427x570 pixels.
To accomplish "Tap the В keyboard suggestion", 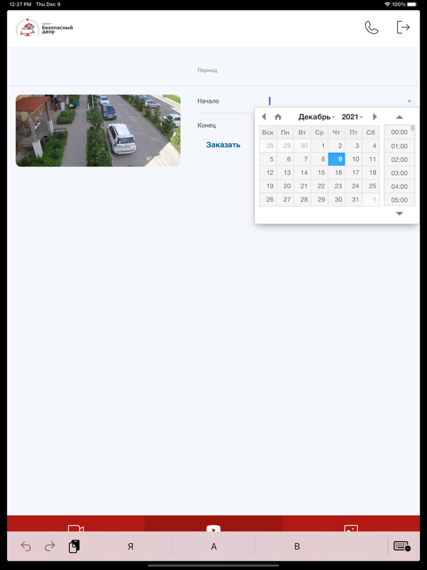I will pyautogui.click(x=297, y=546).
